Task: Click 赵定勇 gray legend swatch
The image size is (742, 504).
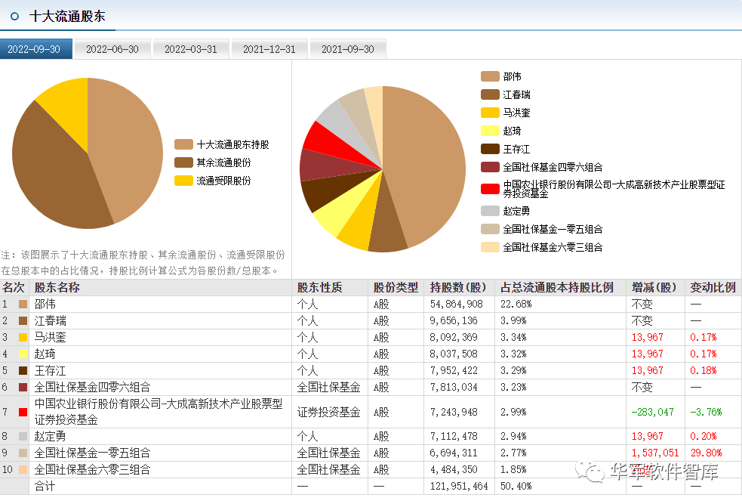Action: pyautogui.click(x=490, y=211)
